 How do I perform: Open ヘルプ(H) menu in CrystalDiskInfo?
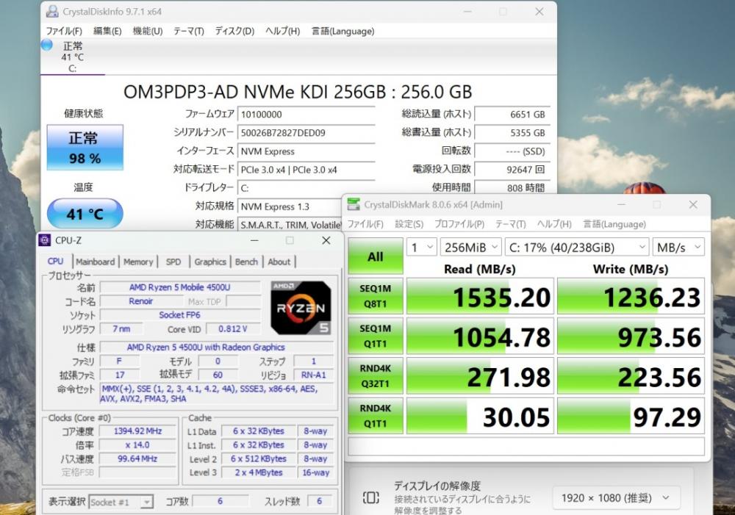(x=283, y=32)
